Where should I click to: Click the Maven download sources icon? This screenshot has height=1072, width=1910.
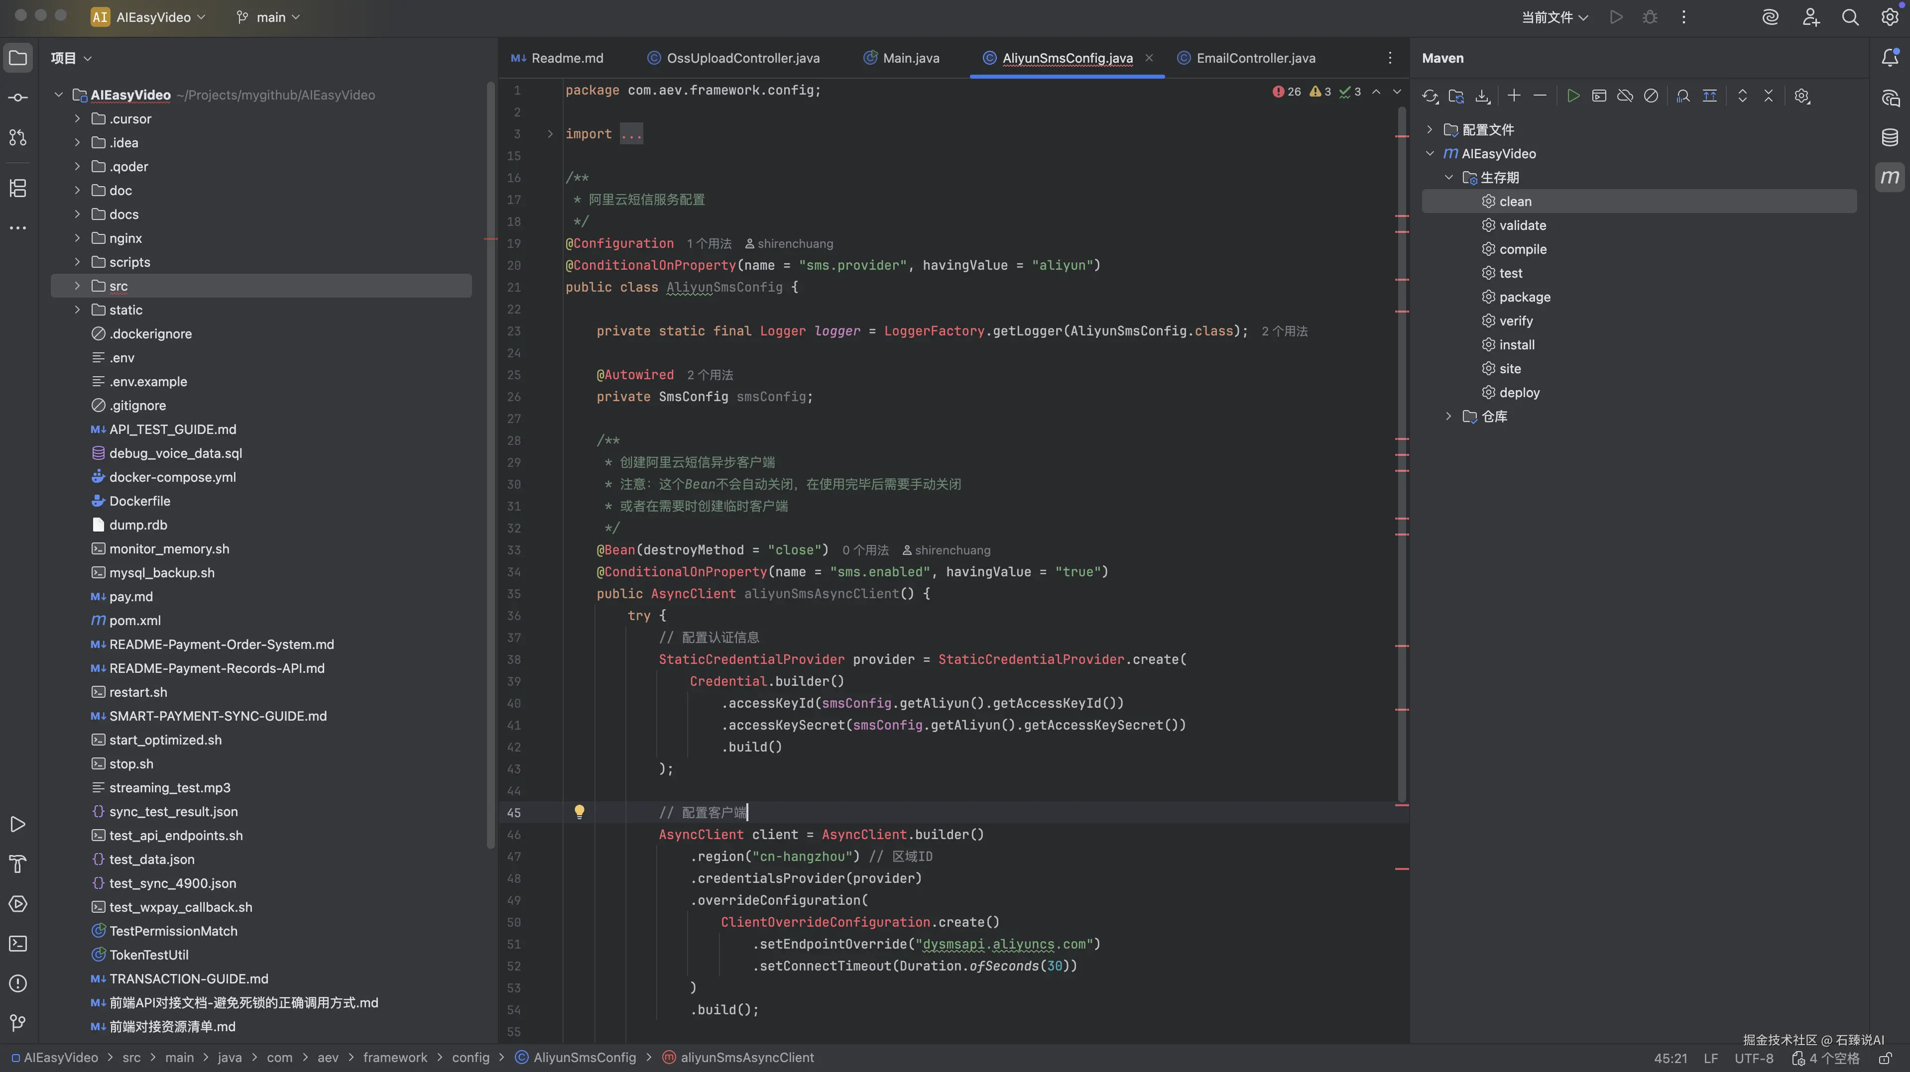click(x=1482, y=97)
